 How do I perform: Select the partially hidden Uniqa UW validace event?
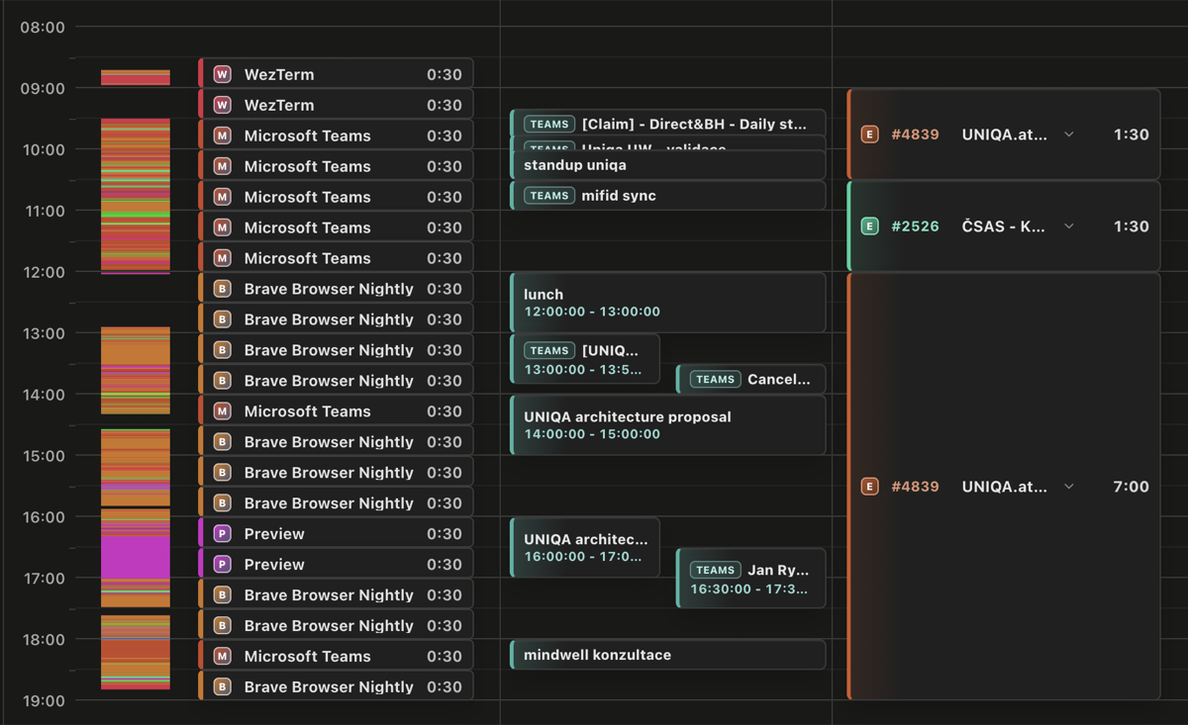[667, 144]
